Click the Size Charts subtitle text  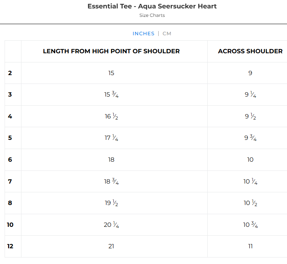pos(152,15)
